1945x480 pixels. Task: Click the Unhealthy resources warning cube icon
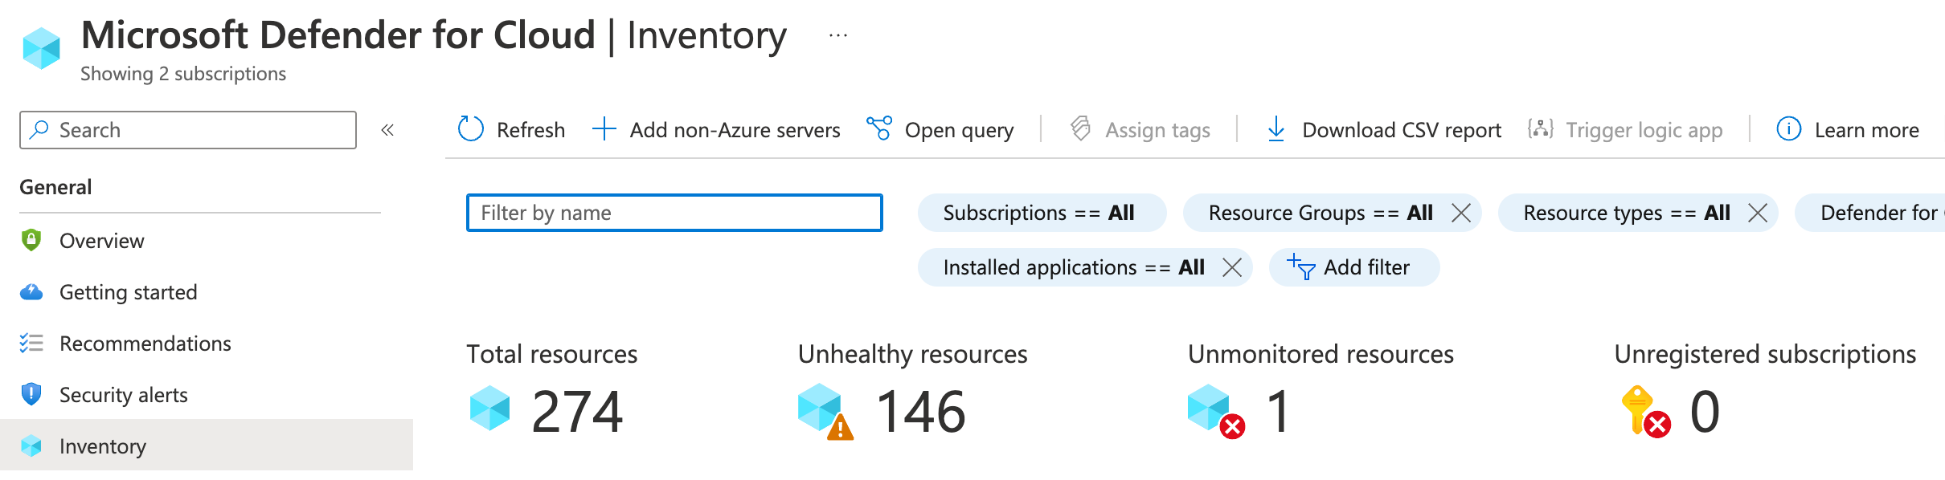point(825,411)
